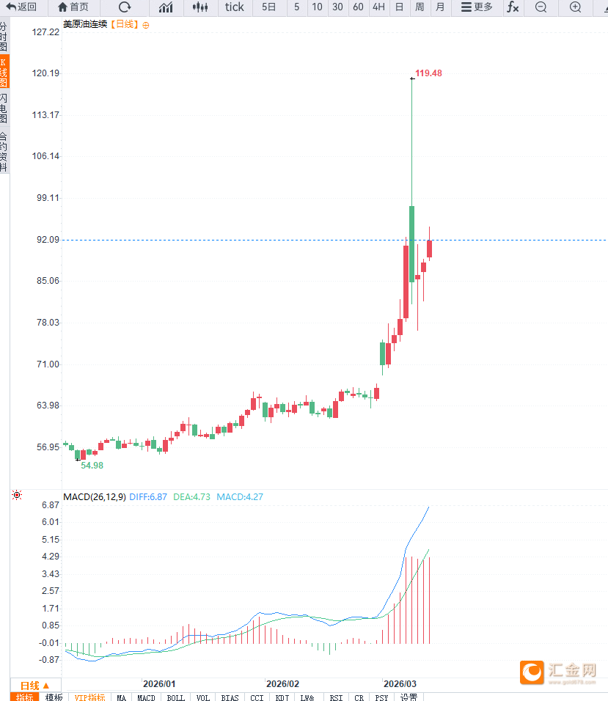Image resolution: width=608 pixels, height=701 pixels.
Task: Choose LW& indicator
Action: tap(307, 697)
